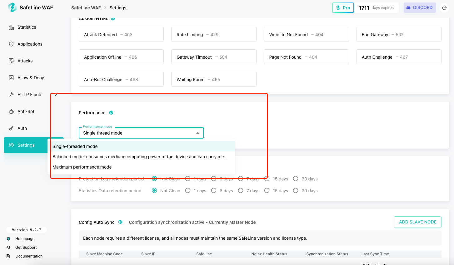Click the SafeLine WAF logo icon
The height and width of the screenshot is (265, 454).
tap(12, 7)
